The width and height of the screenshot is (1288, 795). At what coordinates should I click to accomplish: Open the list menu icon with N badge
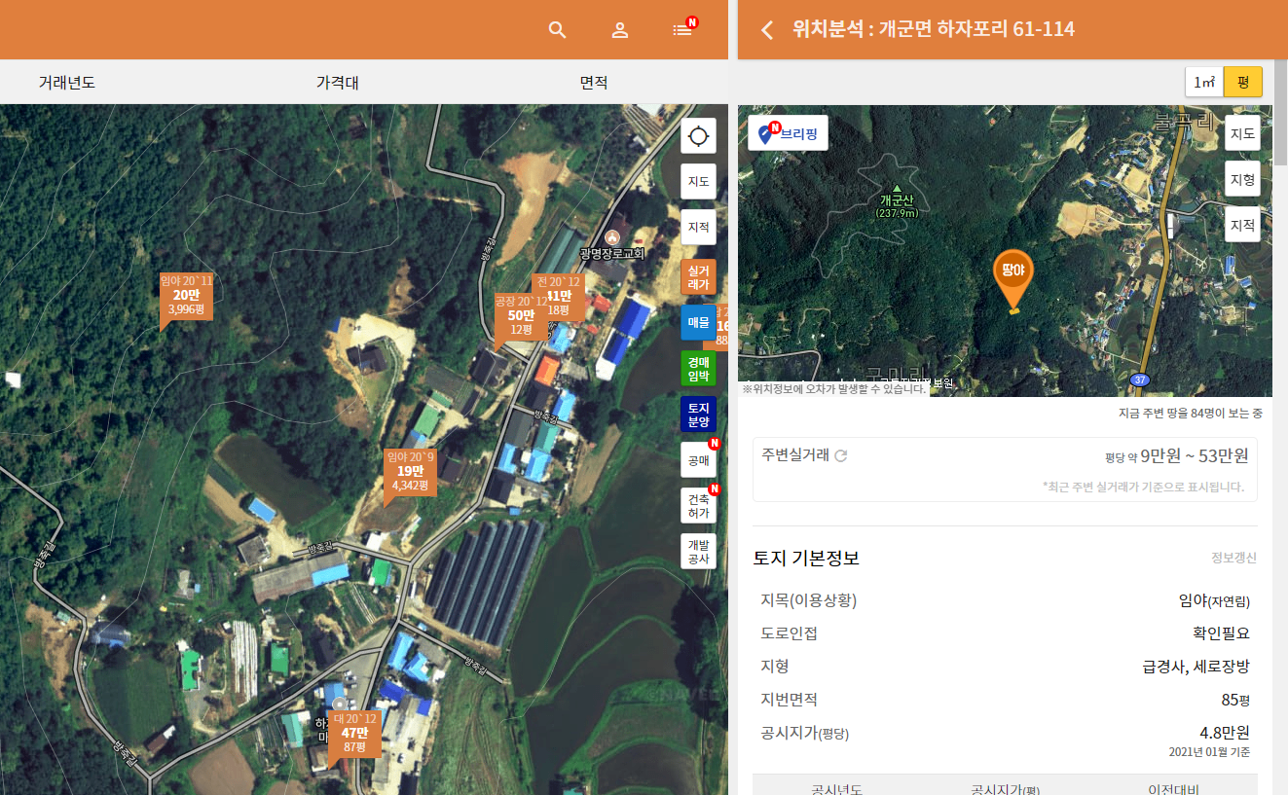pyautogui.click(x=683, y=28)
